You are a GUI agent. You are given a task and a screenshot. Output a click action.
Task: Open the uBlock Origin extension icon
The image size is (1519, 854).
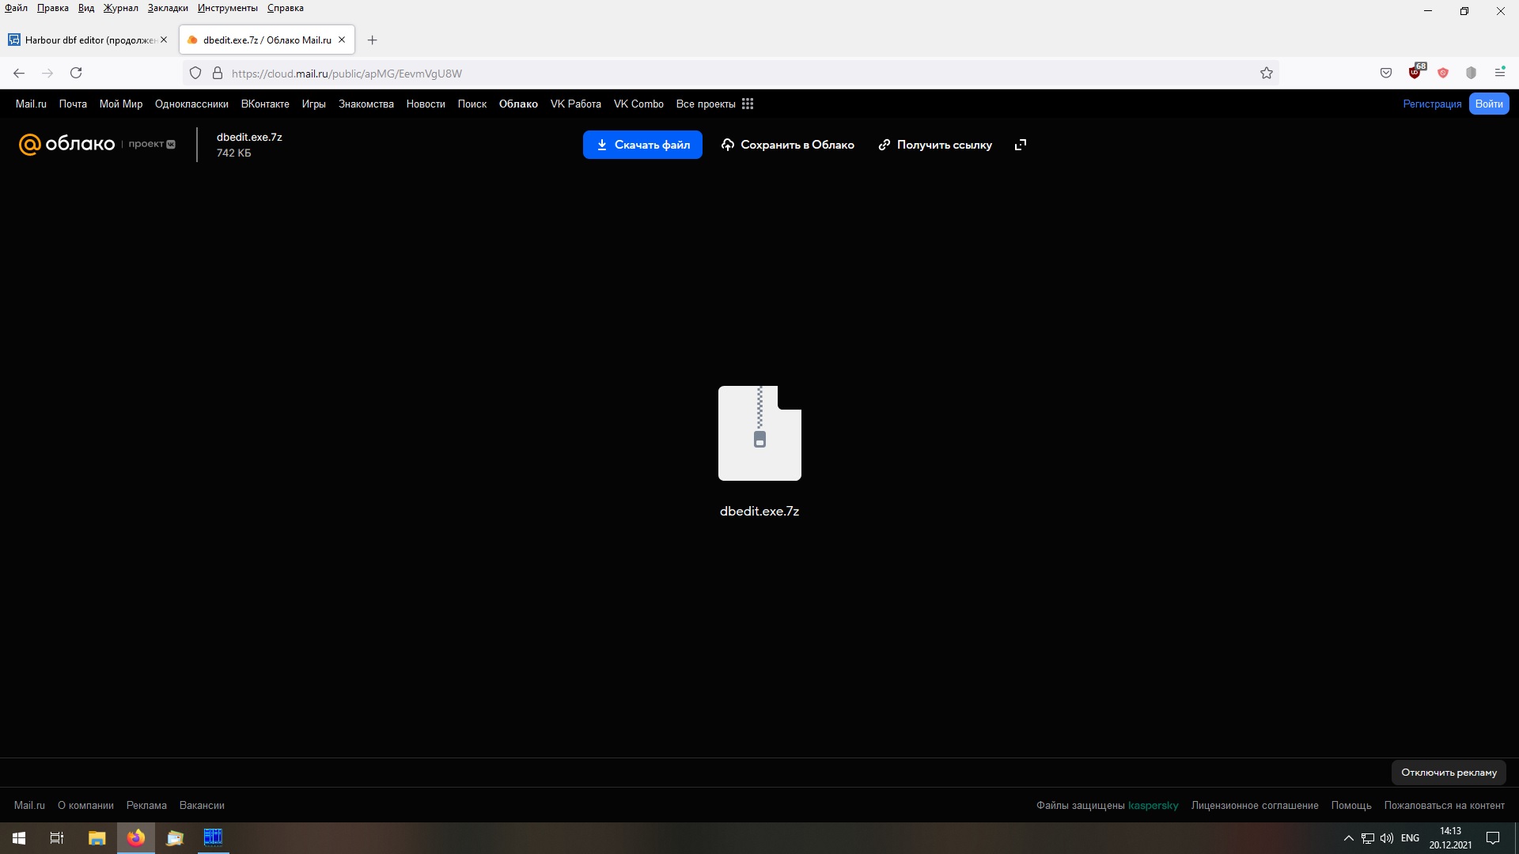pyautogui.click(x=1415, y=73)
